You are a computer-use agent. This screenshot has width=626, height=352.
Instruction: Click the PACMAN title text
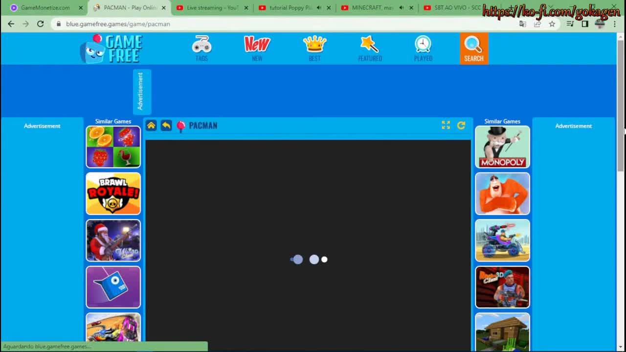click(x=203, y=126)
